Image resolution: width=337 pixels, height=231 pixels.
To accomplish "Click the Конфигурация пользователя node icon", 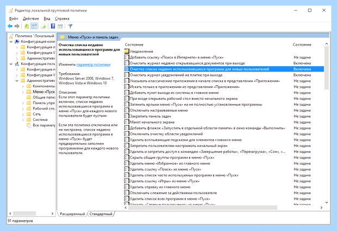I will (x=17, y=63).
